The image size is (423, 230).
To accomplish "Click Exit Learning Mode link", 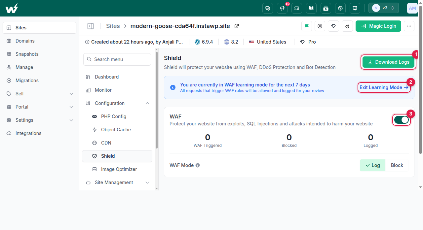I will pos(384,87).
